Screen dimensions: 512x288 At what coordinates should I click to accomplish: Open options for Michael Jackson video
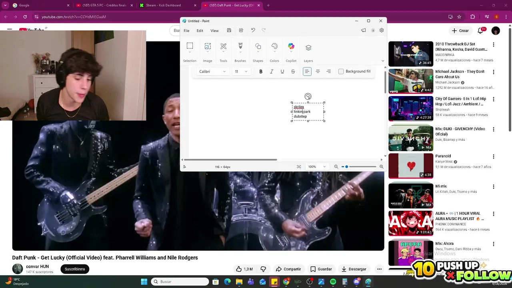[494, 72]
